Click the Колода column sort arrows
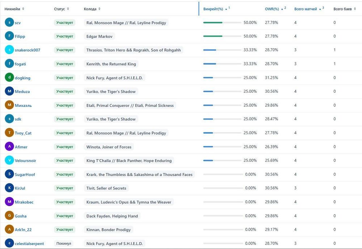The height and width of the screenshot is (249, 362). (99, 9)
